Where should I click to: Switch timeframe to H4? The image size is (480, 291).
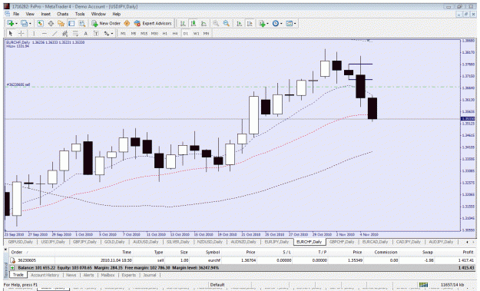click(175, 33)
